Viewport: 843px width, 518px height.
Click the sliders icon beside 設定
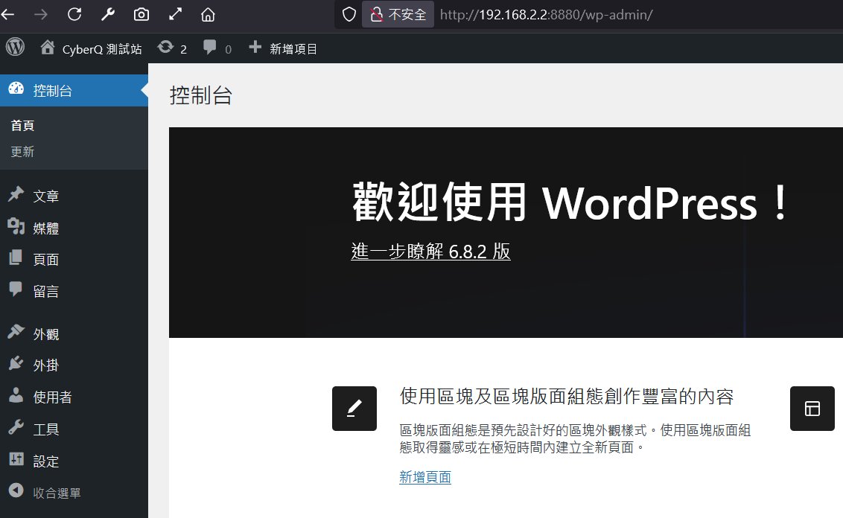click(x=16, y=459)
